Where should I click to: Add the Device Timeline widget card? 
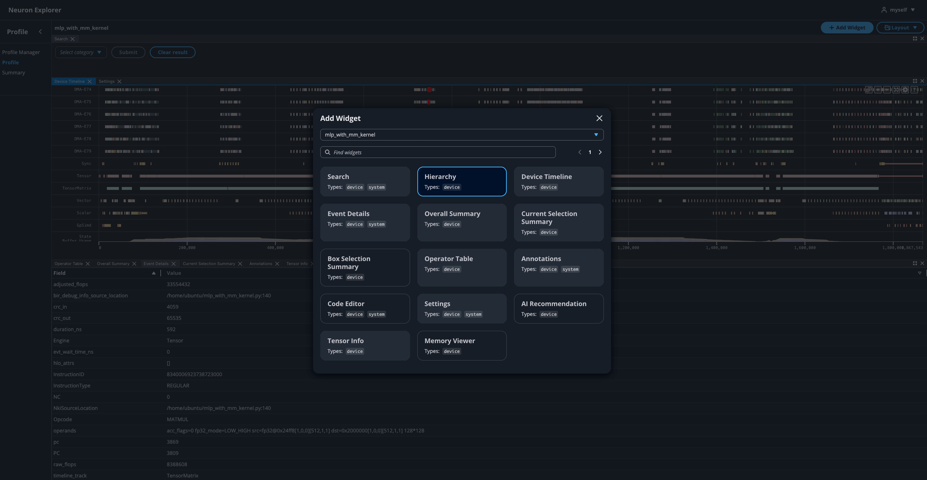(558, 182)
